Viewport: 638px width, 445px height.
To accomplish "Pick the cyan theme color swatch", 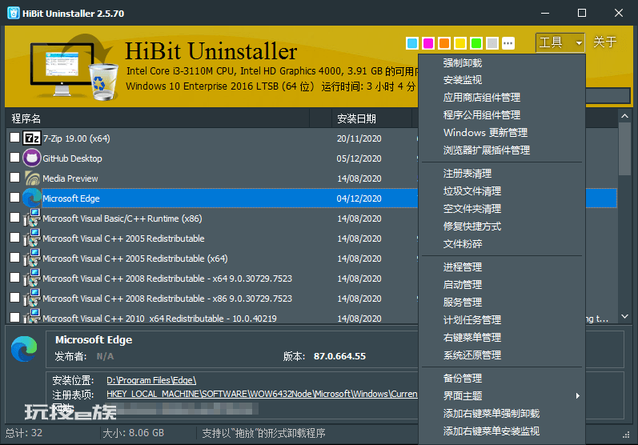I will 412,43.
